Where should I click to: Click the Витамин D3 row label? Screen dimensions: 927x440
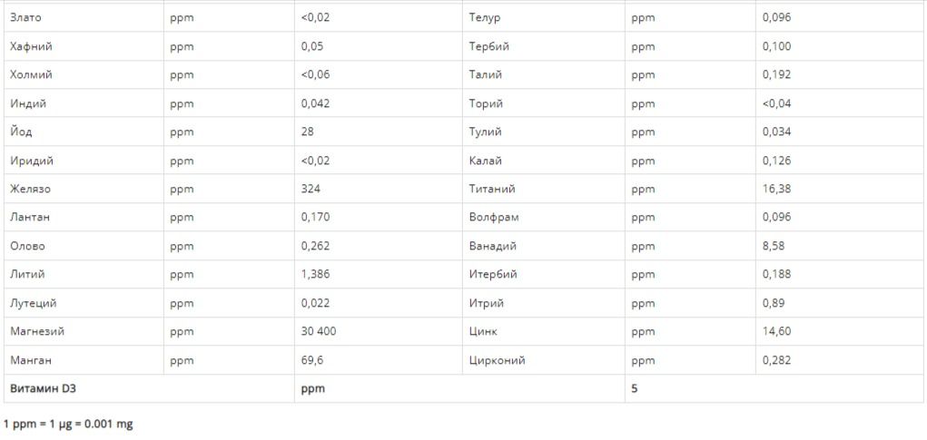coord(43,388)
